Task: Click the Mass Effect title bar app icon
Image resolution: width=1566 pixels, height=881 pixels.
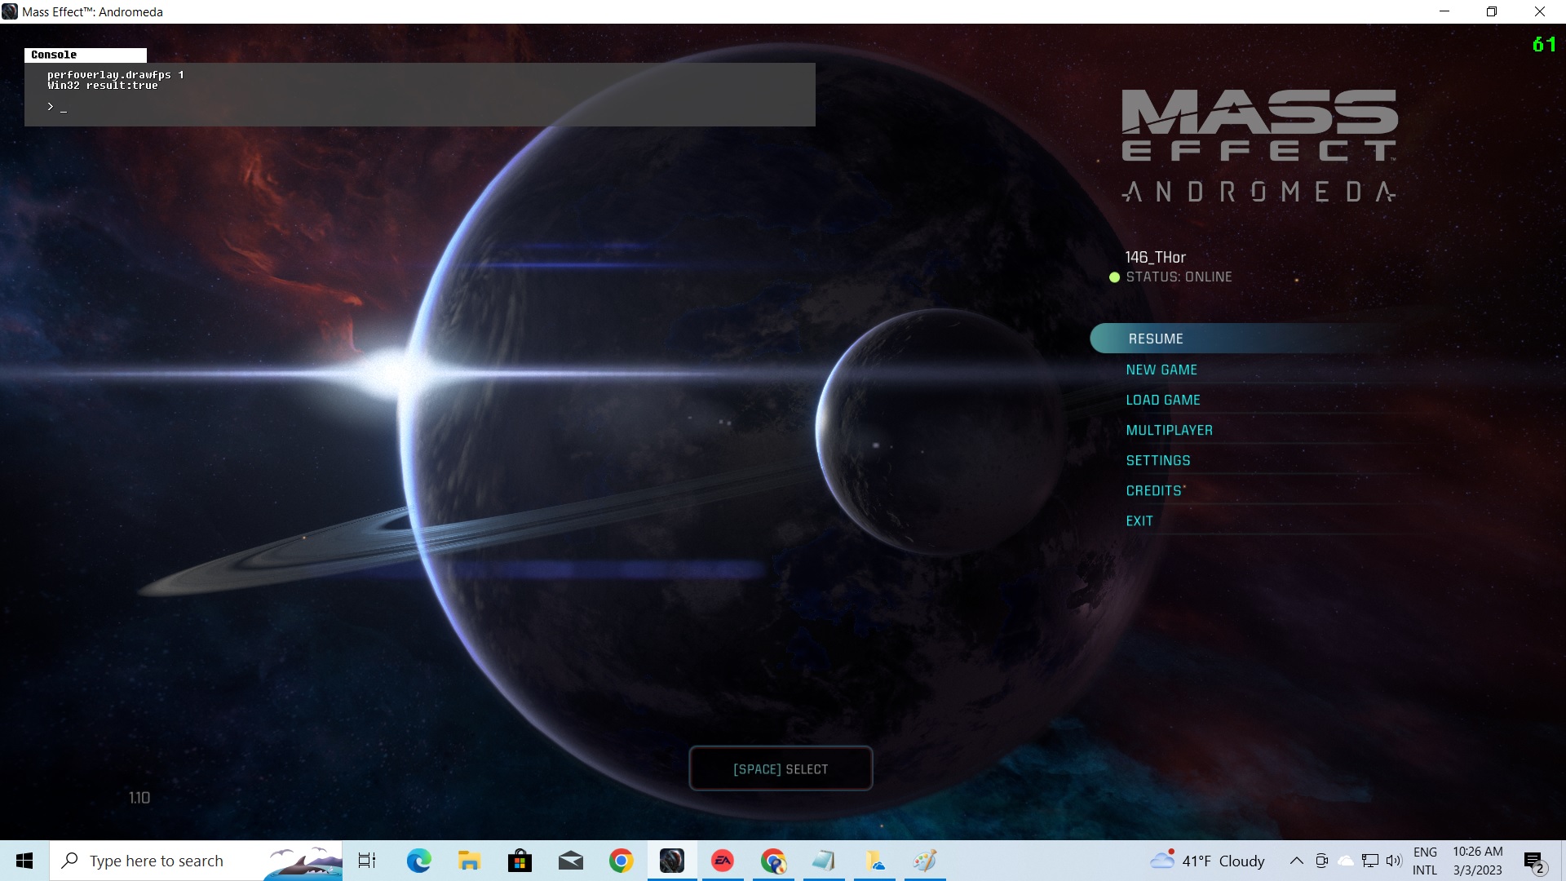Action: [x=10, y=11]
